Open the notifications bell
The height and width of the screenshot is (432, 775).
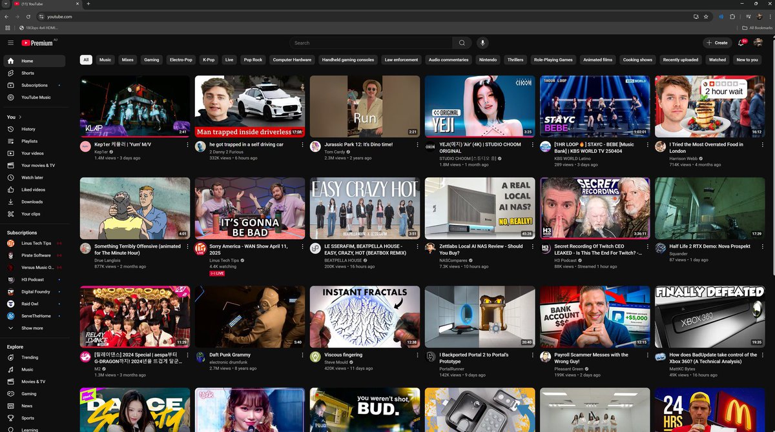[741, 43]
